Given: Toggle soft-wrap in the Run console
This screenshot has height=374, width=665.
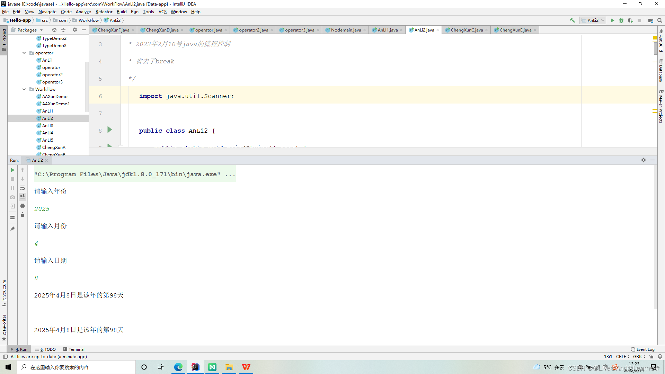Looking at the screenshot, I should pos(23,188).
